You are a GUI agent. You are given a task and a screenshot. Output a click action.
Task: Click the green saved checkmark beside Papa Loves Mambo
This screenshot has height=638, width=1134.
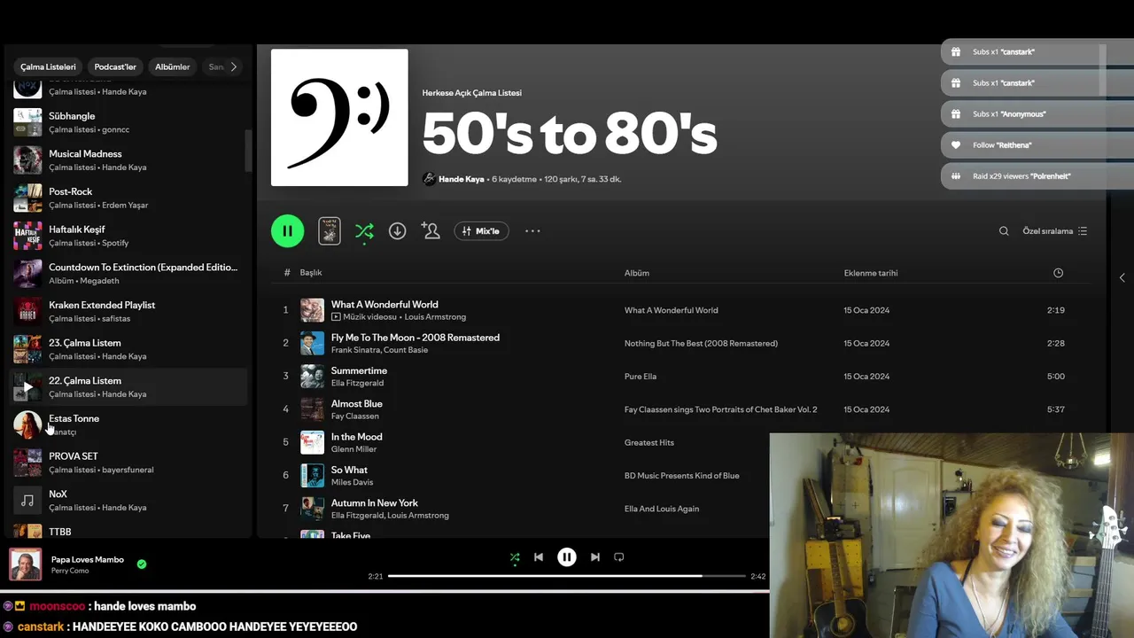(142, 564)
